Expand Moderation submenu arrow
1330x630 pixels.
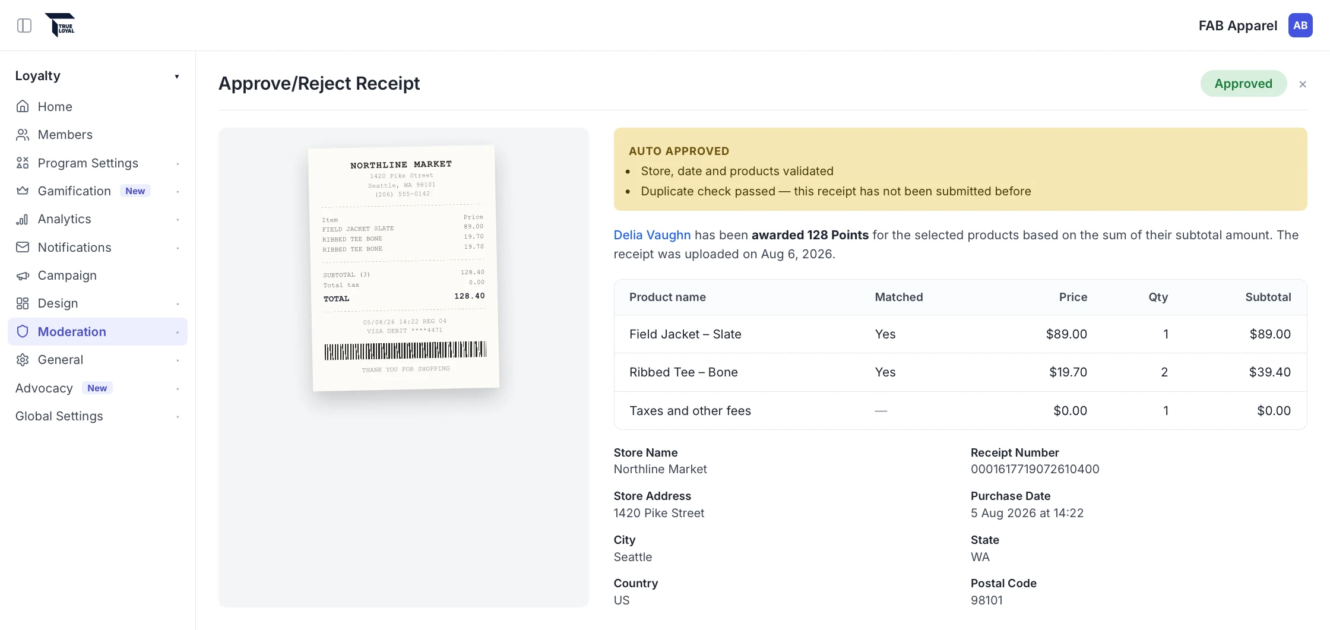point(178,333)
